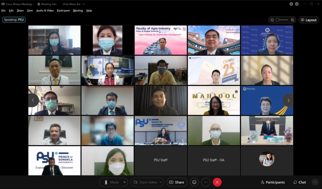Image resolution: width=322 pixels, height=189 pixels.
Task: Open panel options at bottom right
Action: 315,182
